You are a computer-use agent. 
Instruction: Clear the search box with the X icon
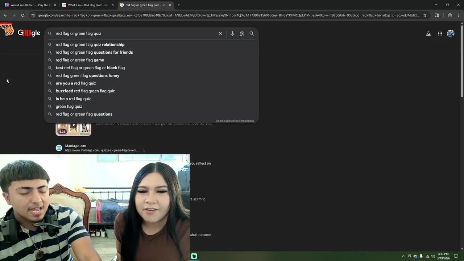[x=220, y=33]
